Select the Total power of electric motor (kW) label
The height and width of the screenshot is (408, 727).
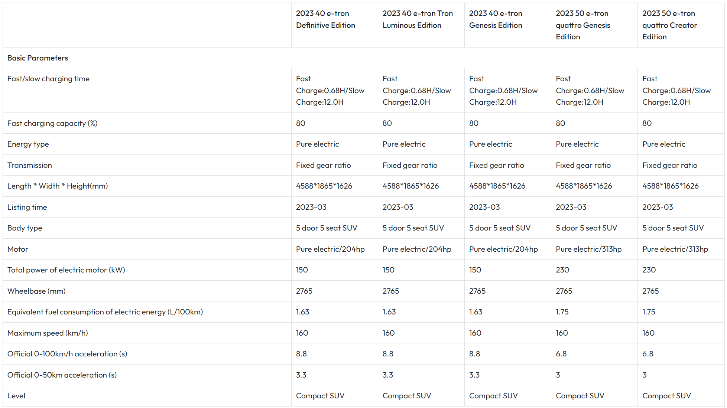click(x=66, y=270)
